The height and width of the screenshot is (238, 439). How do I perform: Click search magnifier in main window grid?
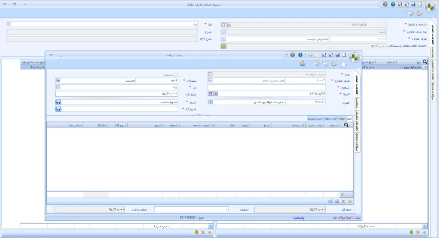tap(425, 62)
